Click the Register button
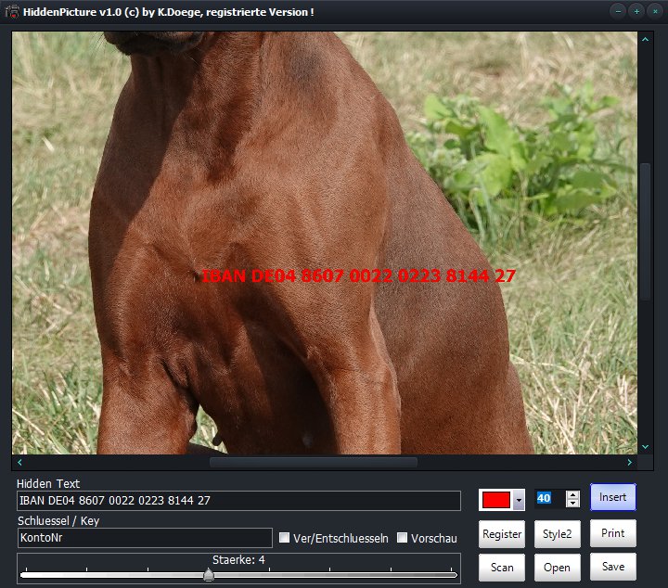 (502, 534)
